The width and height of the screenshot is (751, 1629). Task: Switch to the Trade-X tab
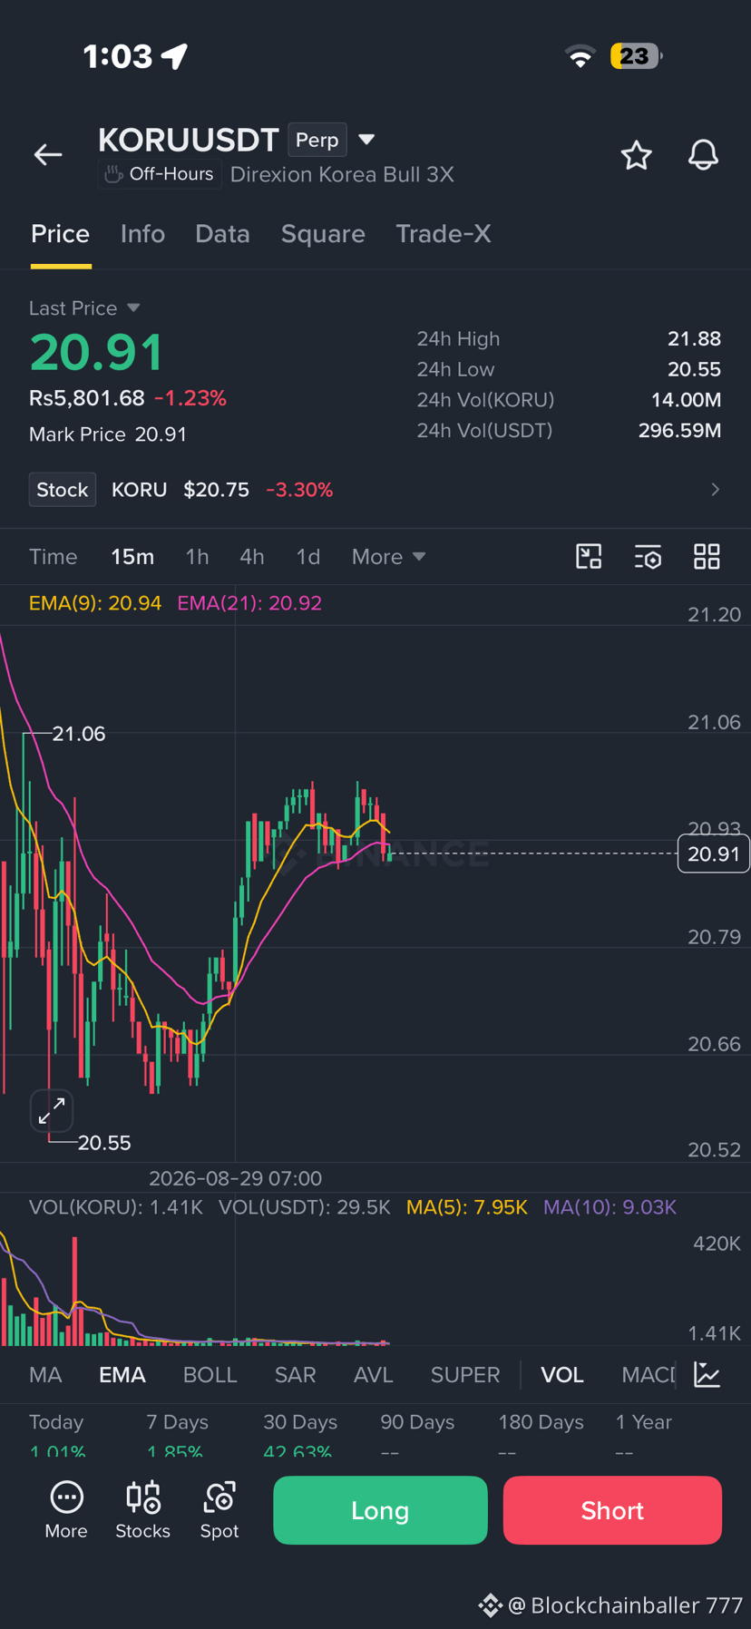tap(444, 234)
